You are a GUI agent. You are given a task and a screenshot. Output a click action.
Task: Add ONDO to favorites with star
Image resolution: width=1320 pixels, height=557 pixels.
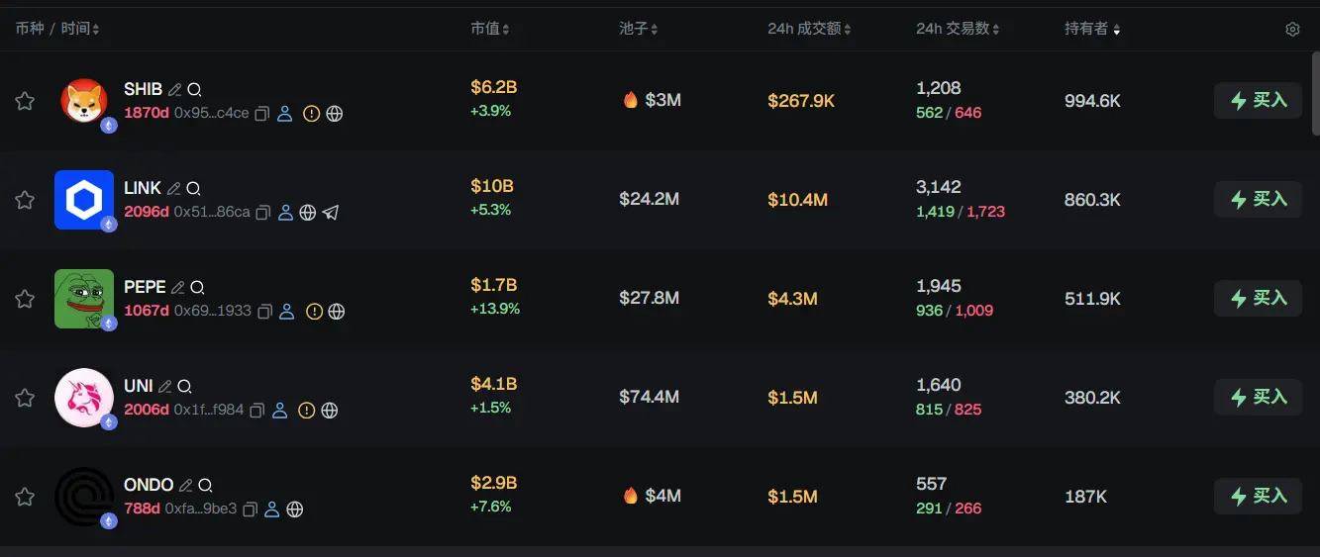coord(25,497)
